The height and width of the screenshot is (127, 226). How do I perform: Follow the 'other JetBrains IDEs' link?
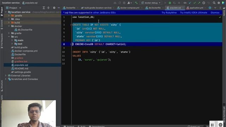(104, 13)
